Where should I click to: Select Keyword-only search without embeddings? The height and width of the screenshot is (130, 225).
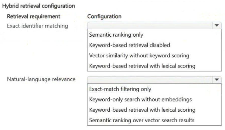tap(140, 99)
